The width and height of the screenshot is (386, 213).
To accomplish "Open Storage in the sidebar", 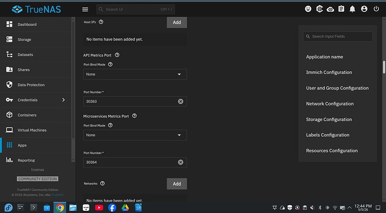I will [36, 39].
